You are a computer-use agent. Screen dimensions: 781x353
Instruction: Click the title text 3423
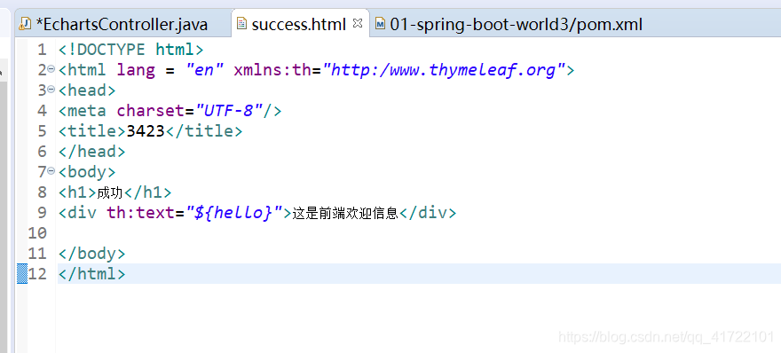[146, 131]
